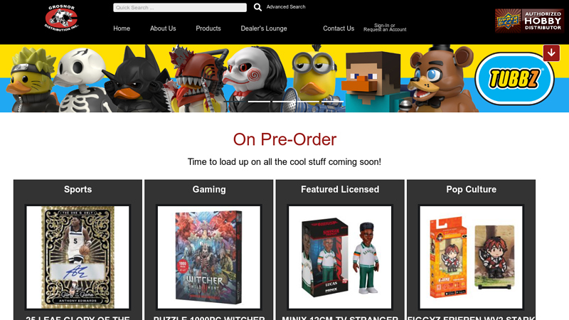Click the Sports category heading
This screenshot has width=569, height=320.
coord(78,189)
